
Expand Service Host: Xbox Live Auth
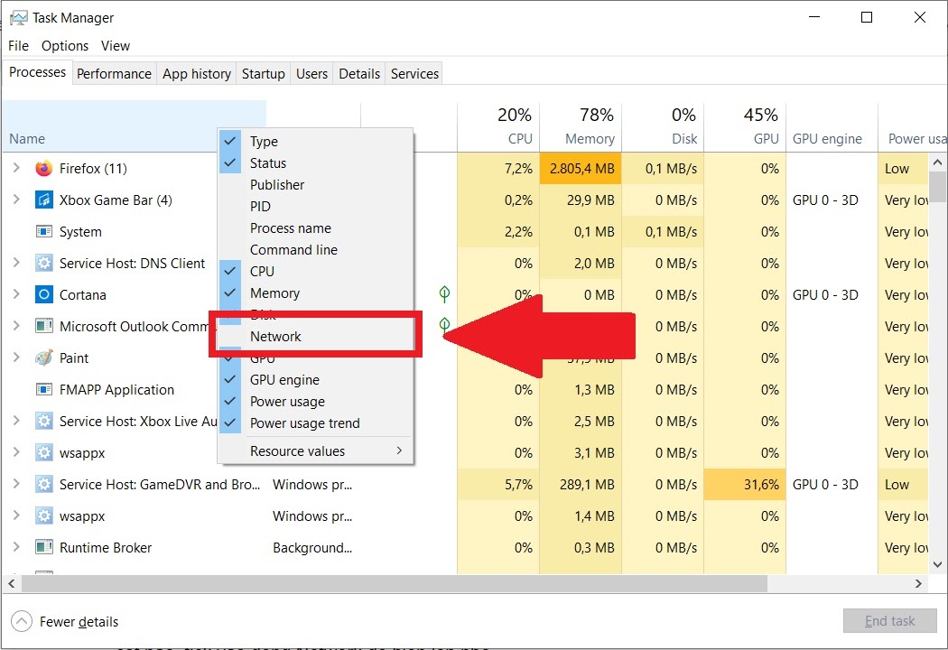(16, 421)
